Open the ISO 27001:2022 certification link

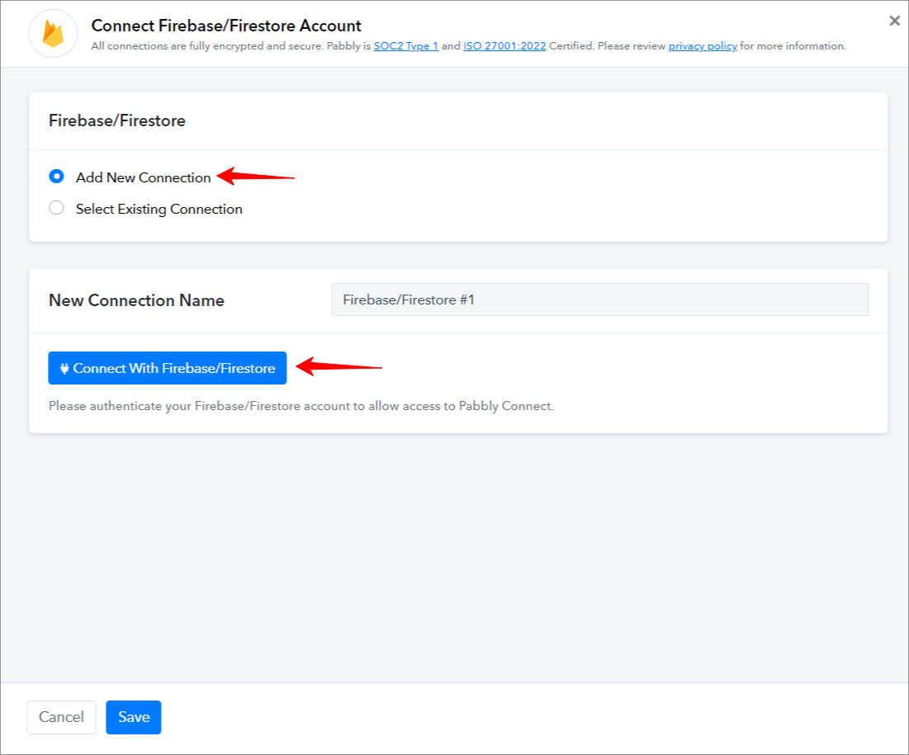(504, 45)
